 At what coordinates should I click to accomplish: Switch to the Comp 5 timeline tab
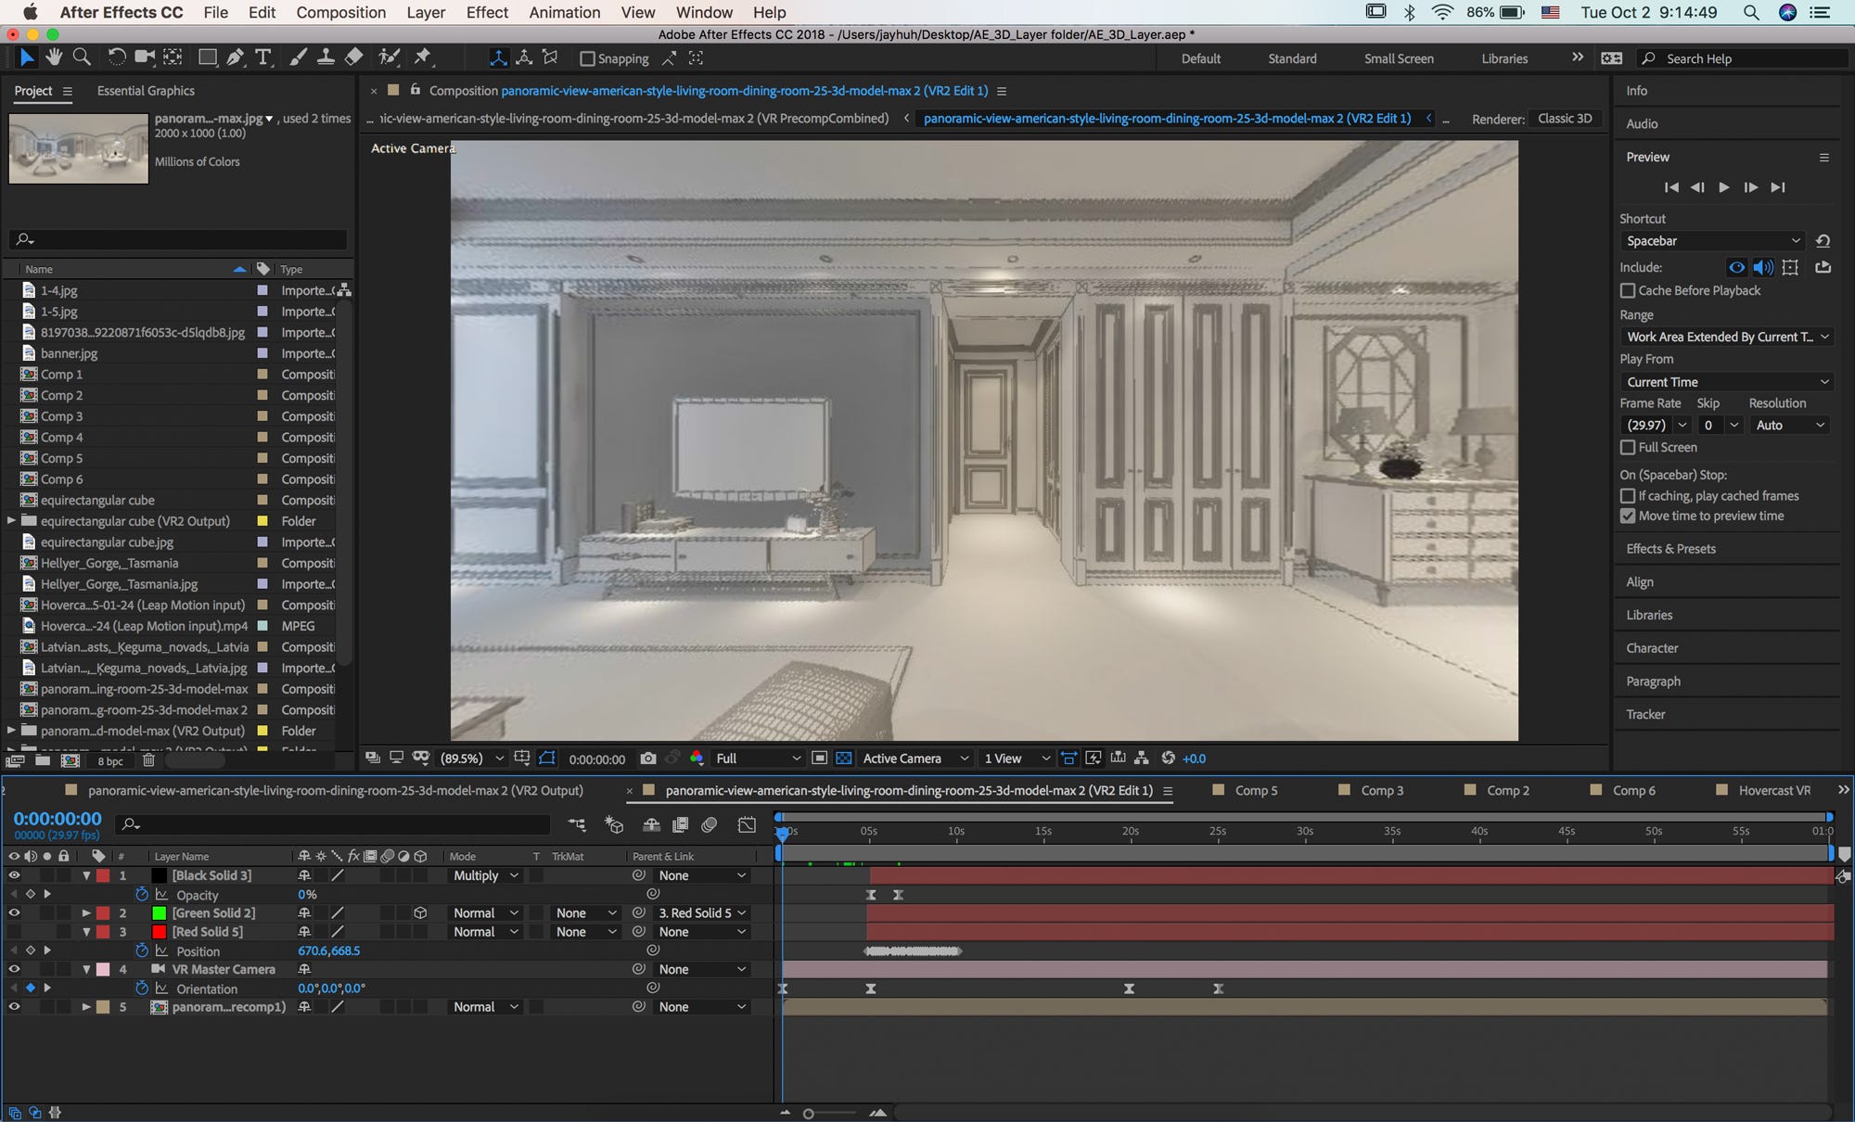[x=1256, y=790]
